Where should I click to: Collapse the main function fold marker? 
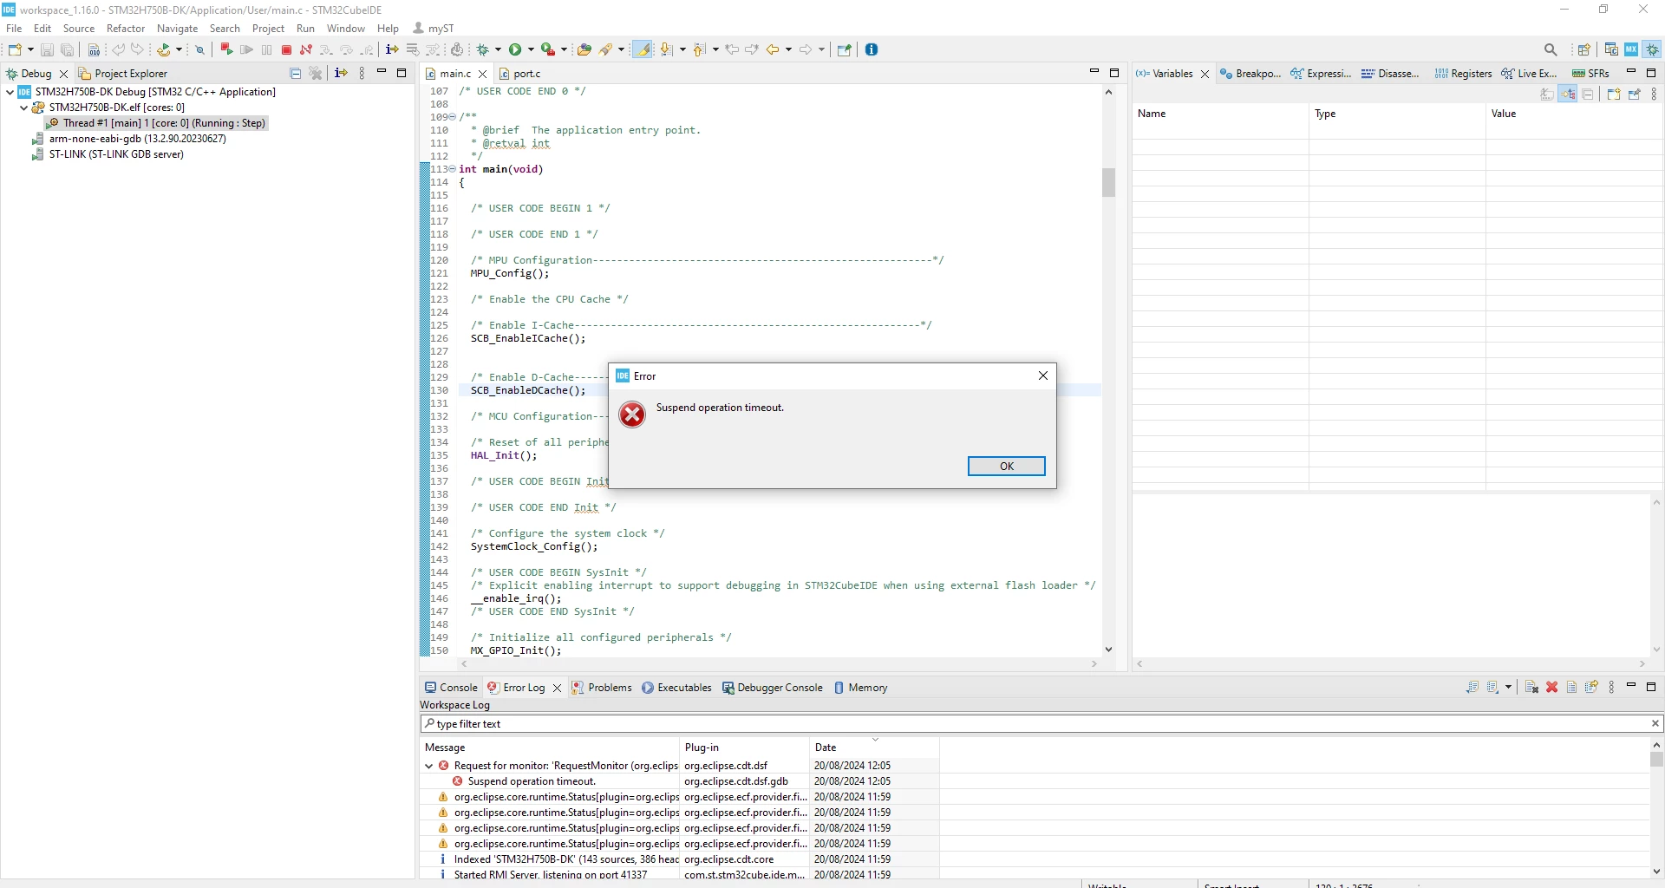coord(452,169)
